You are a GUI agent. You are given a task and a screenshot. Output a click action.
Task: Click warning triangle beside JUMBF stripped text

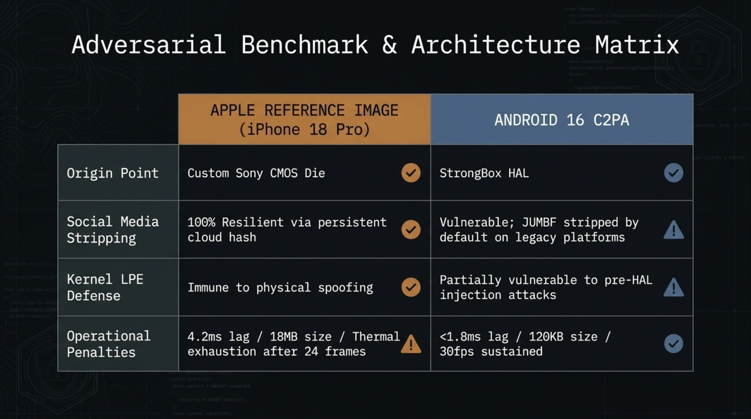point(673,230)
